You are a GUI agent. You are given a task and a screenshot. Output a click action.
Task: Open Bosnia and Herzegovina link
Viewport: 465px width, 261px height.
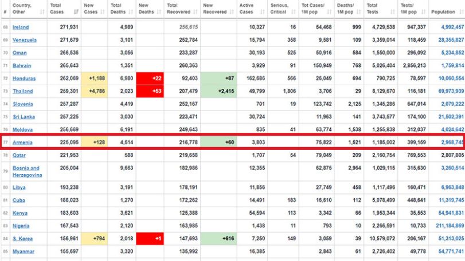click(x=28, y=171)
